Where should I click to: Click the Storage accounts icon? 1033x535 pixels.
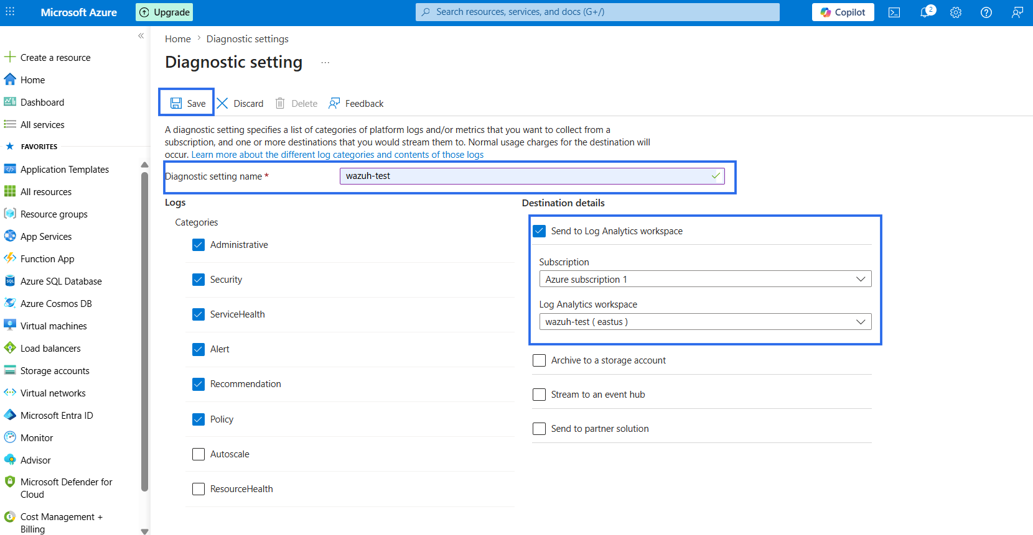click(10, 370)
